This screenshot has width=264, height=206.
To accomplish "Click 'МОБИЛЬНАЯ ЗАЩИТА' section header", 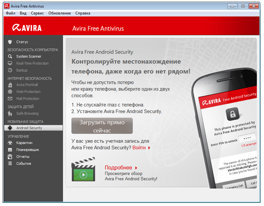I will coord(26,122).
